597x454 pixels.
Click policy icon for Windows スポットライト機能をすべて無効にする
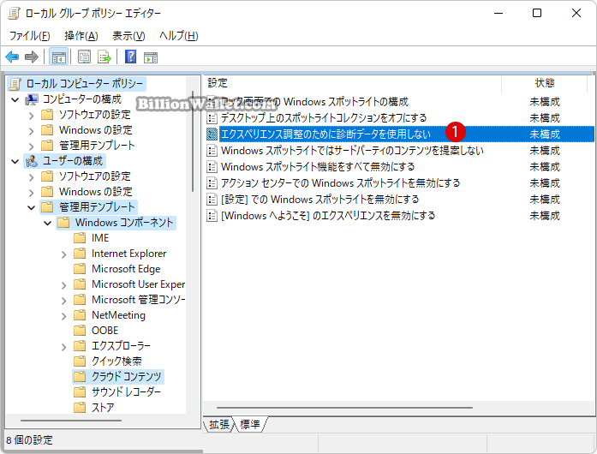(x=212, y=167)
